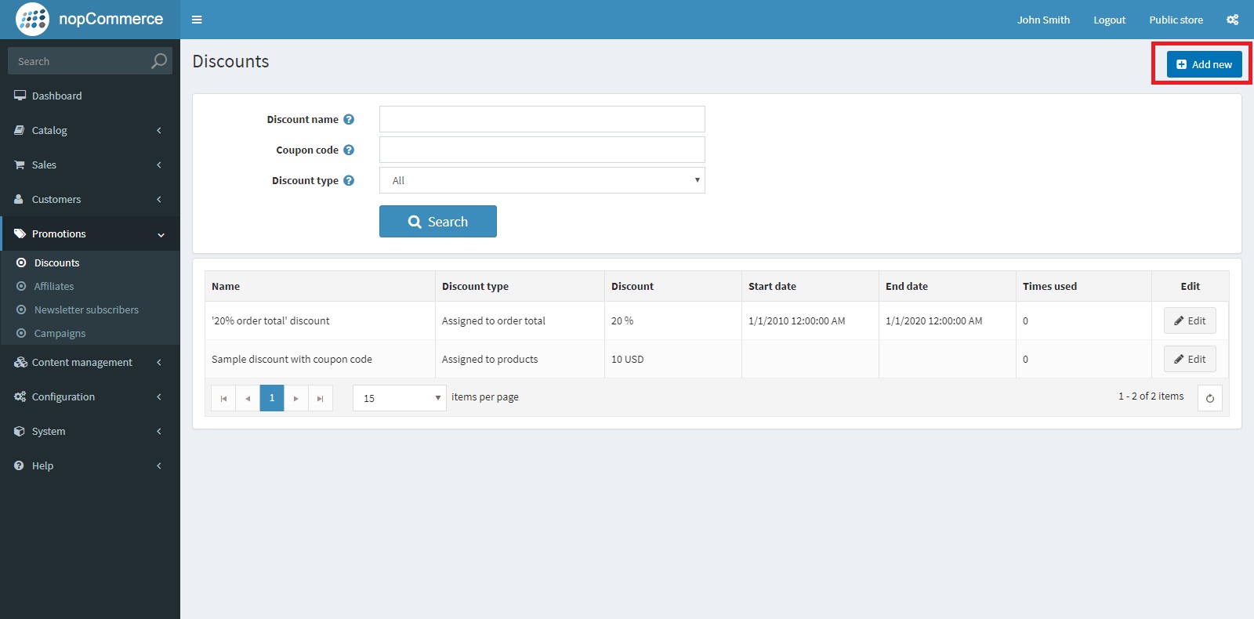Click the Configuration gears icon
Screen dimensions: 1254x619
point(20,396)
